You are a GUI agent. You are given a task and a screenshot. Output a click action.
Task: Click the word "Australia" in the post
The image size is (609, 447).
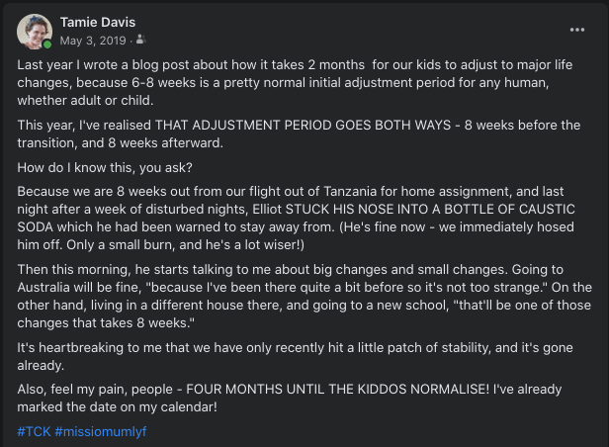[49, 286]
